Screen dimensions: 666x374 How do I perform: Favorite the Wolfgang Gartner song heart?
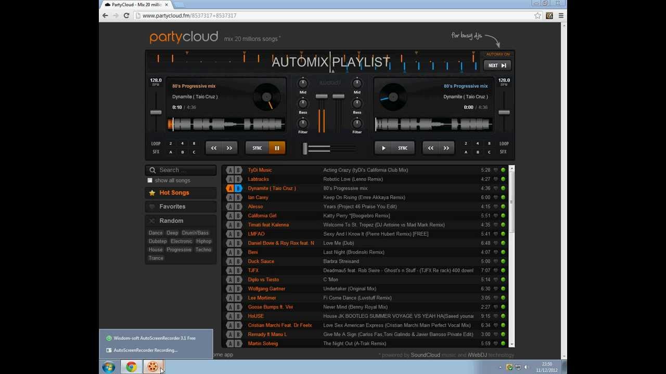click(496, 289)
